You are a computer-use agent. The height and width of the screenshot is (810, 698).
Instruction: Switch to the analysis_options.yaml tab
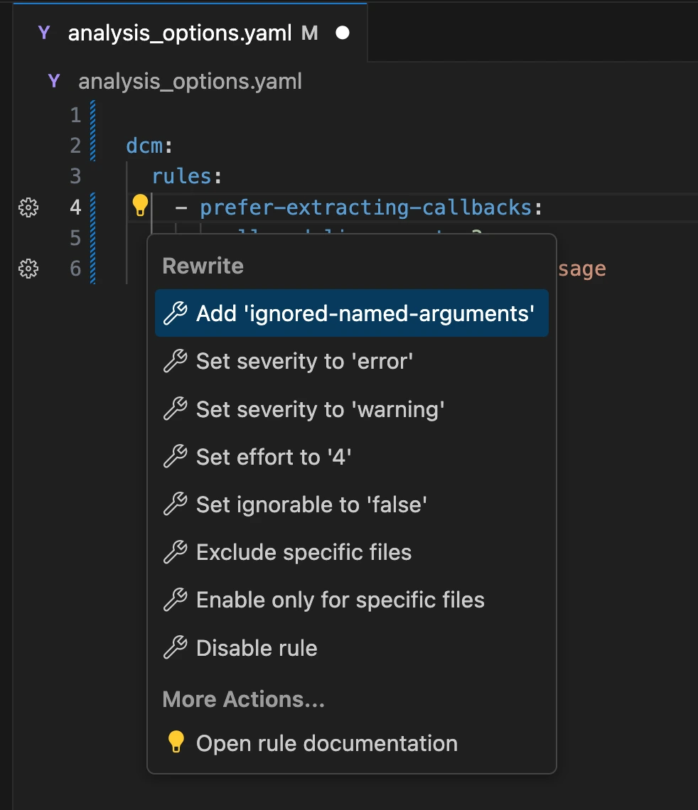(x=187, y=33)
